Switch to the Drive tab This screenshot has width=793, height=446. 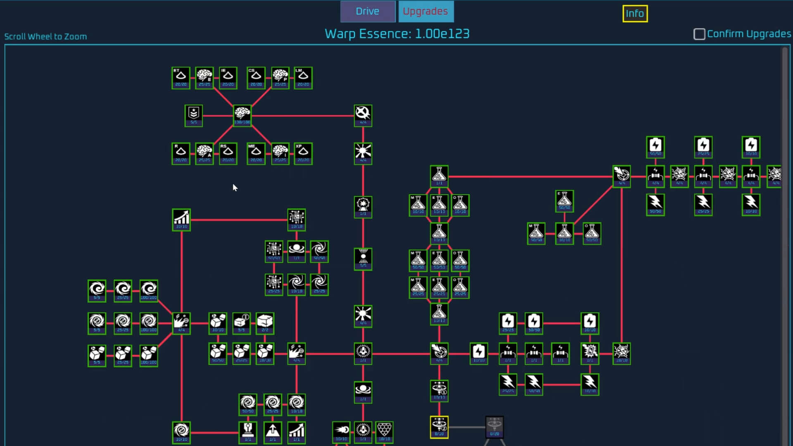367,12
